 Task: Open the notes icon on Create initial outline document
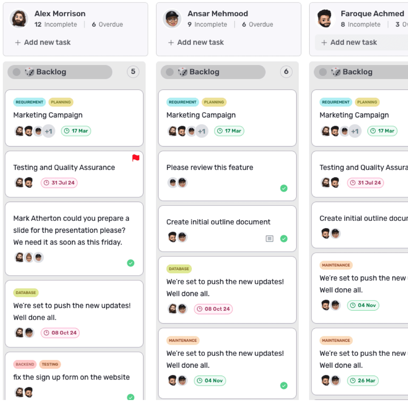pos(269,239)
